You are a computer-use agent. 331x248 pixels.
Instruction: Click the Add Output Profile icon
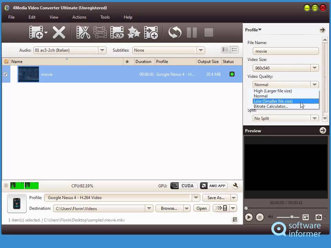tap(151, 32)
